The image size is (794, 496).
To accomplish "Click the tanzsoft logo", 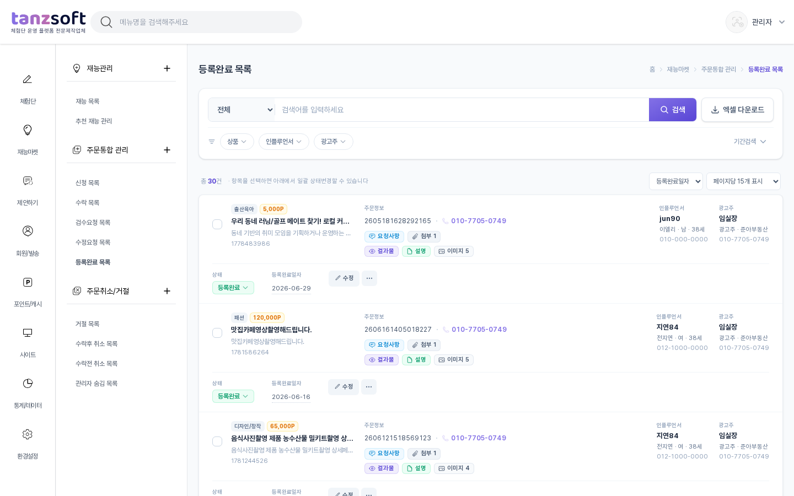I will (49, 22).
